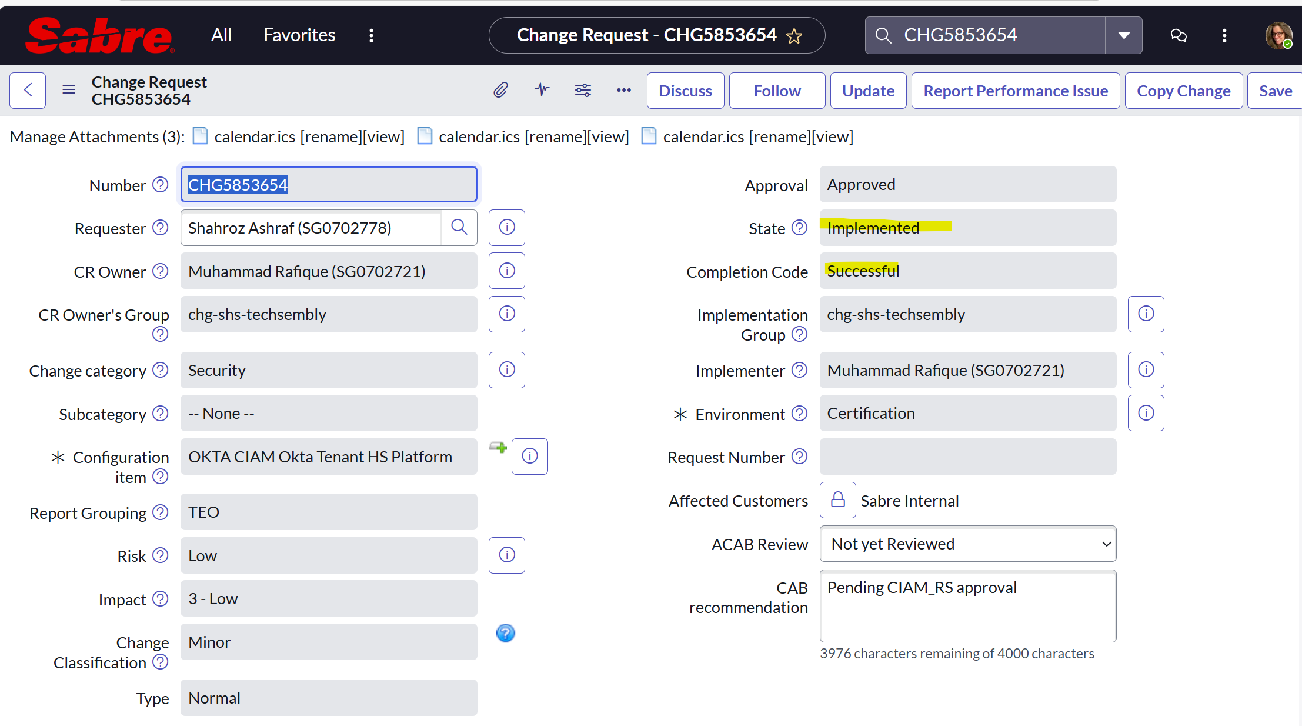The image size is (1302, 726).
Task: Click the green add configuration item icon
Action: [498, 447]
